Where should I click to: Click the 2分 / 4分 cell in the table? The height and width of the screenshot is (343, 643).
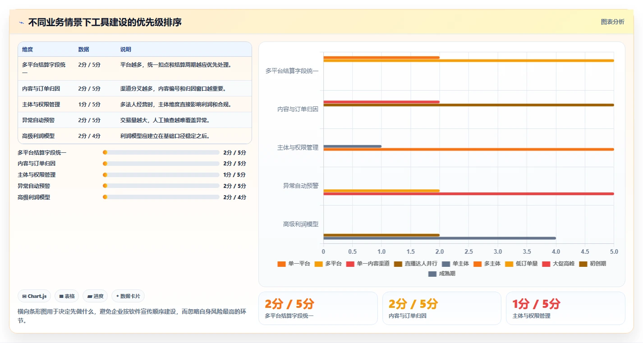click(x=89, y=136)
